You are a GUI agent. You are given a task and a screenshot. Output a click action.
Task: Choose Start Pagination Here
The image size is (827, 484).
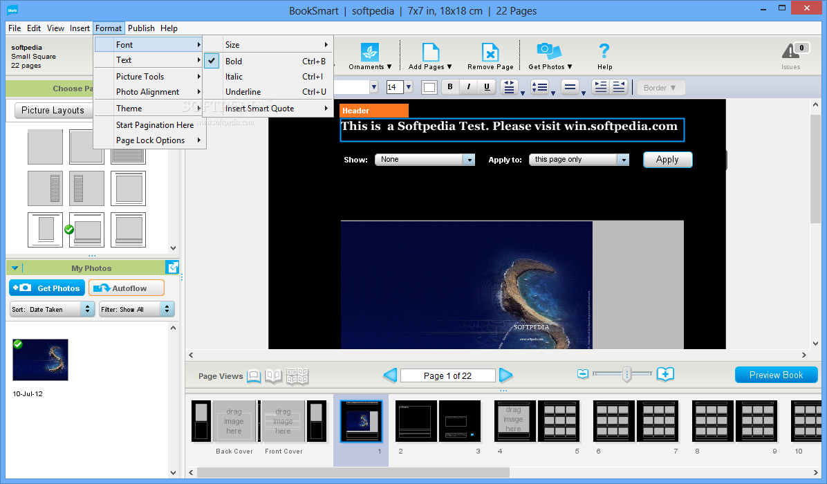tap(149, 125)
